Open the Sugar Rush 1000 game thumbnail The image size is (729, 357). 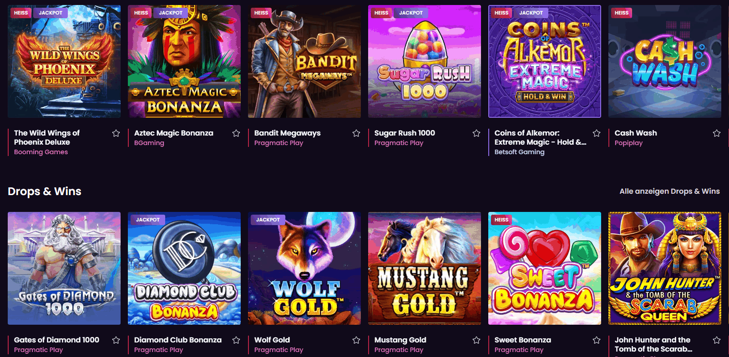coord(425,61)
